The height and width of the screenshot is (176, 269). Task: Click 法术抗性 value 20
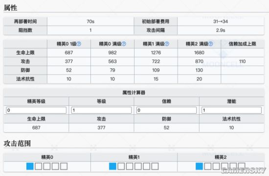pos(199,79)
